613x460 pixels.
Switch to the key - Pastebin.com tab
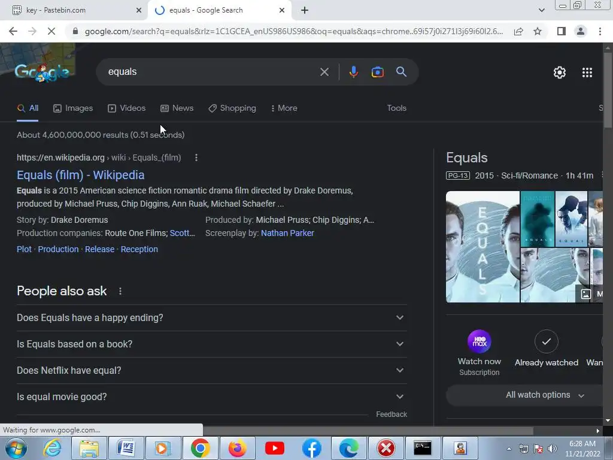point(74,10)
